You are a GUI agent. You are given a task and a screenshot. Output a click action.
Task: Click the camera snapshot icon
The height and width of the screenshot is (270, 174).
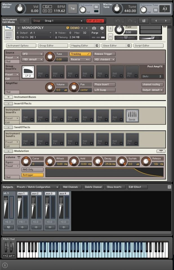pyautogui.click(x=94, y=28)
